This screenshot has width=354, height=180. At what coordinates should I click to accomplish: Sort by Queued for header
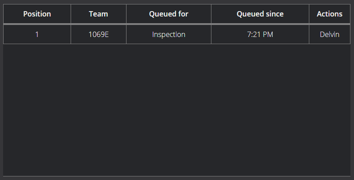point(169,14)
